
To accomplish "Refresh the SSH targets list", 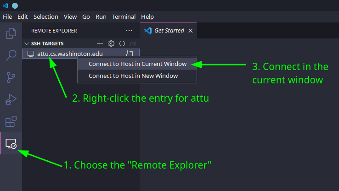I will [122, 44].
